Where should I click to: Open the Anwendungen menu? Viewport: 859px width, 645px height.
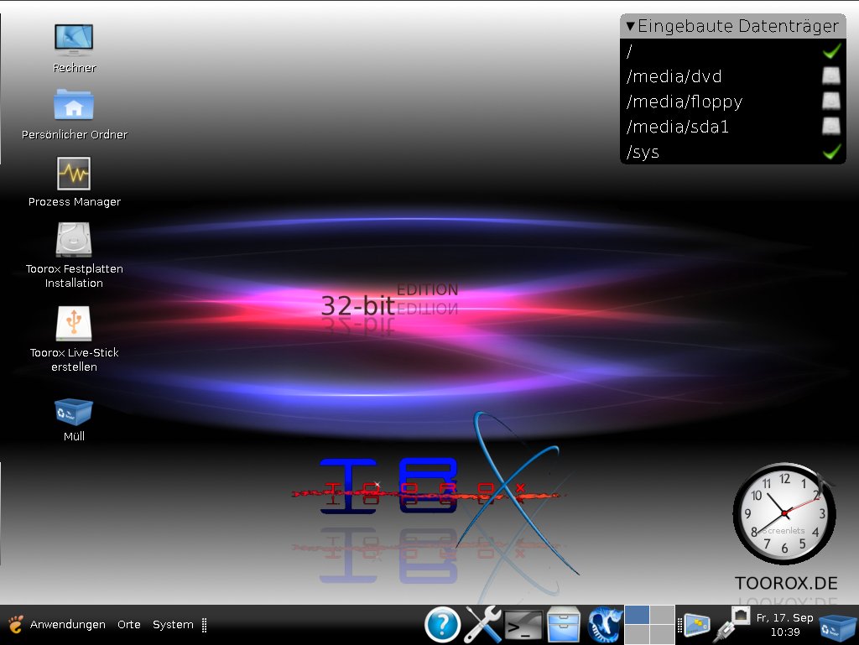67,625
